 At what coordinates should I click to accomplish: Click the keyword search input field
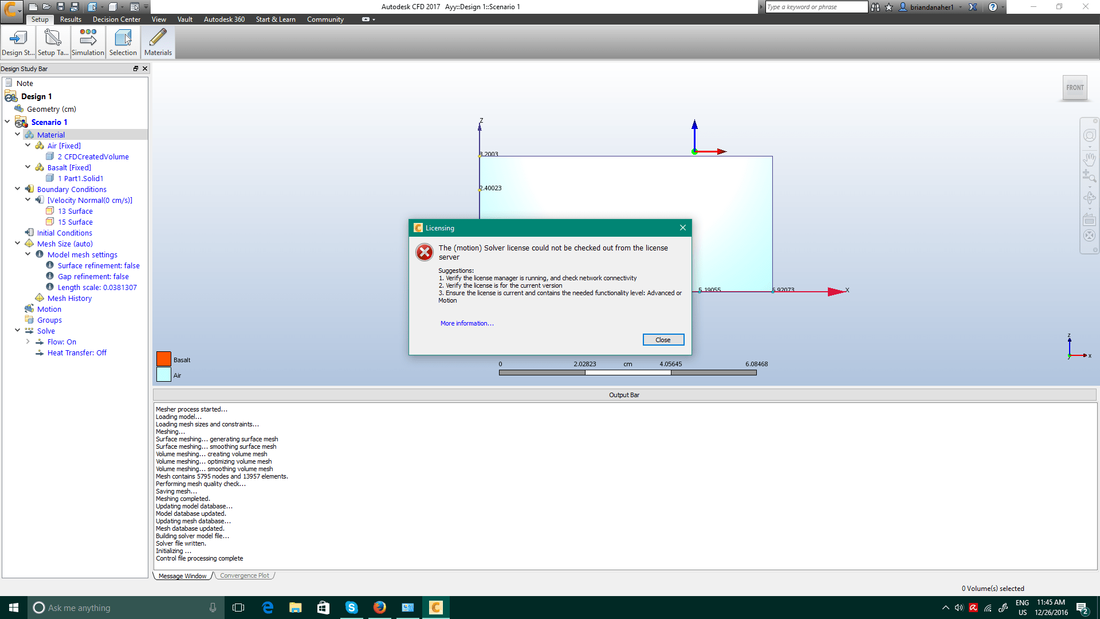(x=816, y=7)
